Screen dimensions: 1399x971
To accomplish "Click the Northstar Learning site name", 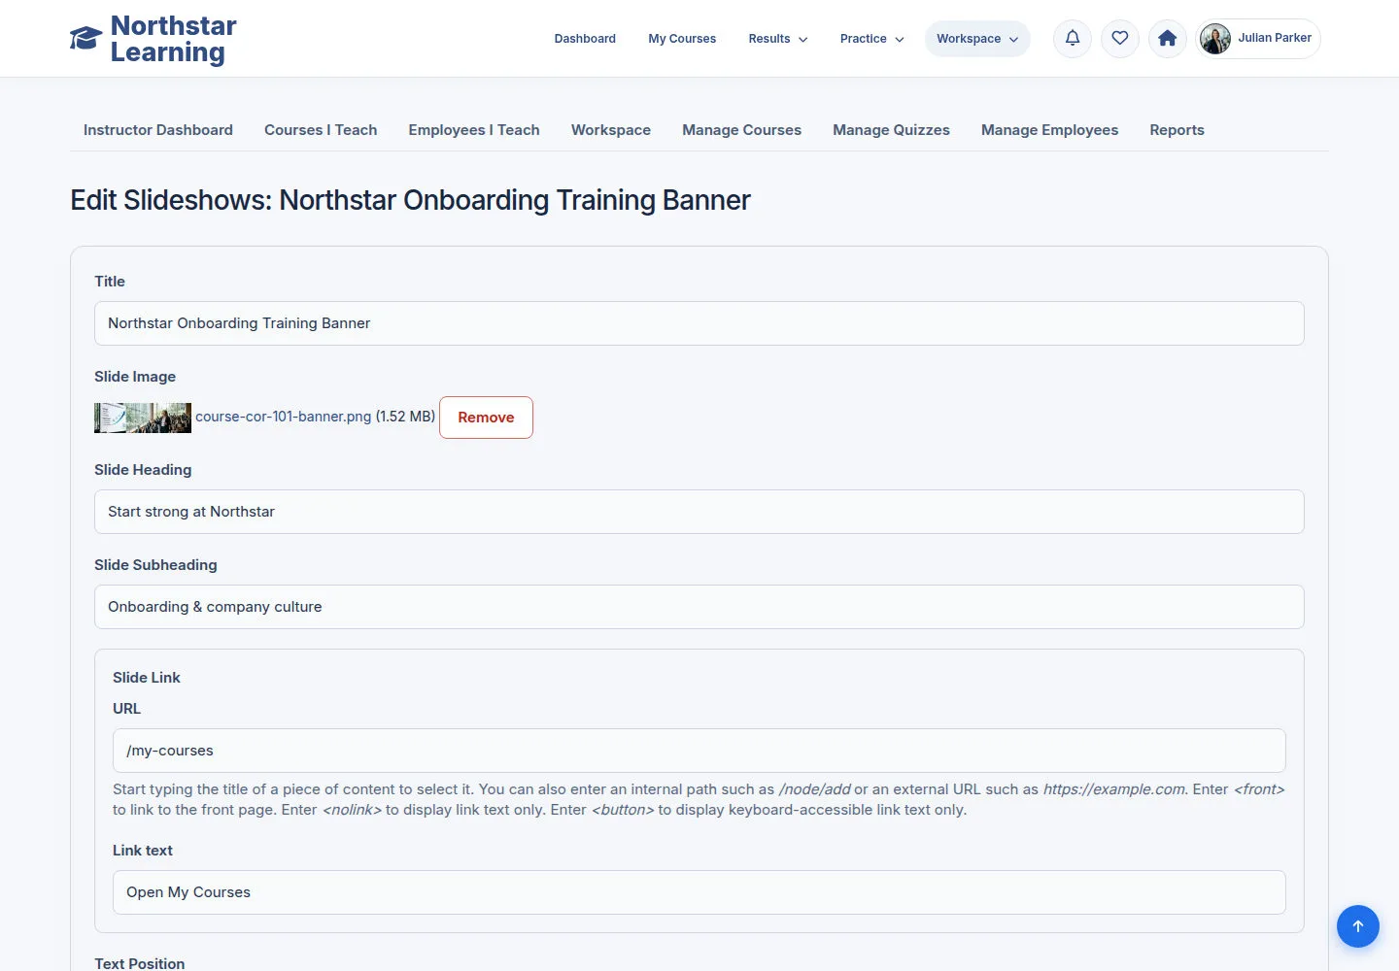I will tap(174, 39).
